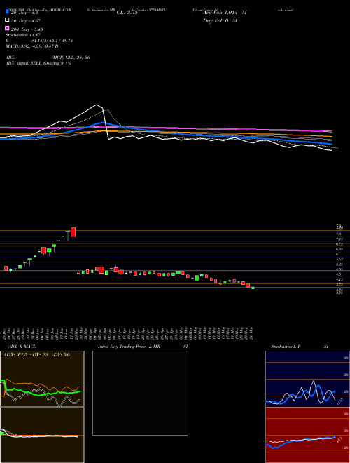Click the 'MACD: 3.92, 4.39, -0.47 D' line
Image resolution: width=350 pixels, height=463 pixels.
pyautogui.click(x=31, y=46)
